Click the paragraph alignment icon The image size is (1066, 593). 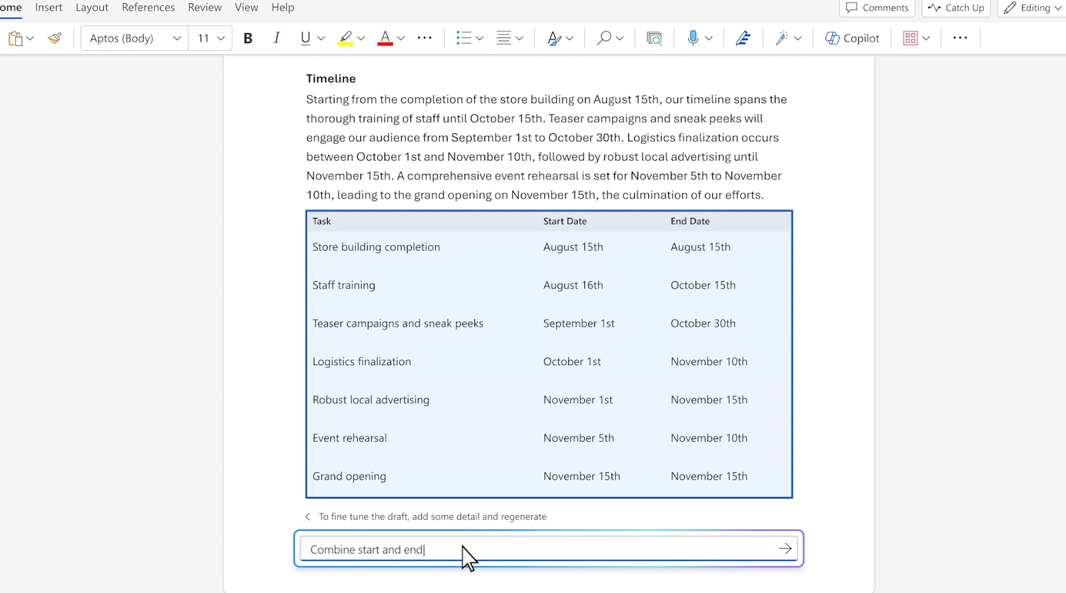click(x=504, y=39)
